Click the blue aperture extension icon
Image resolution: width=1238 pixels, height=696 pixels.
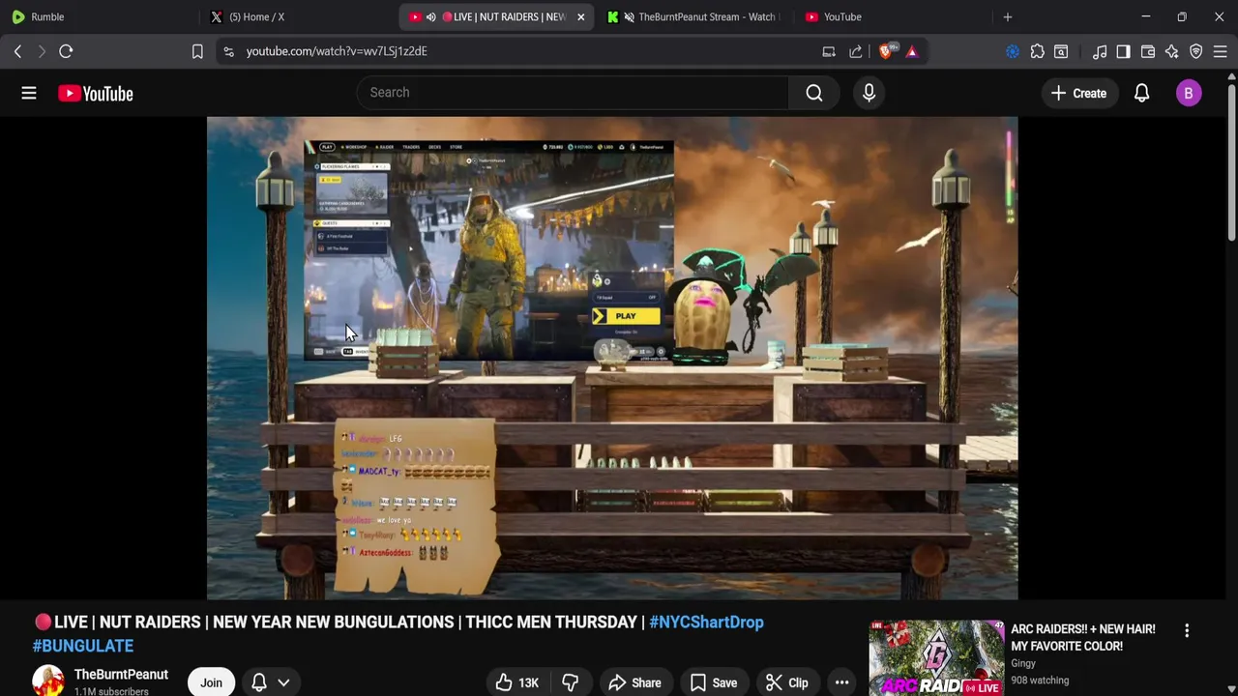coord(1013,51)
